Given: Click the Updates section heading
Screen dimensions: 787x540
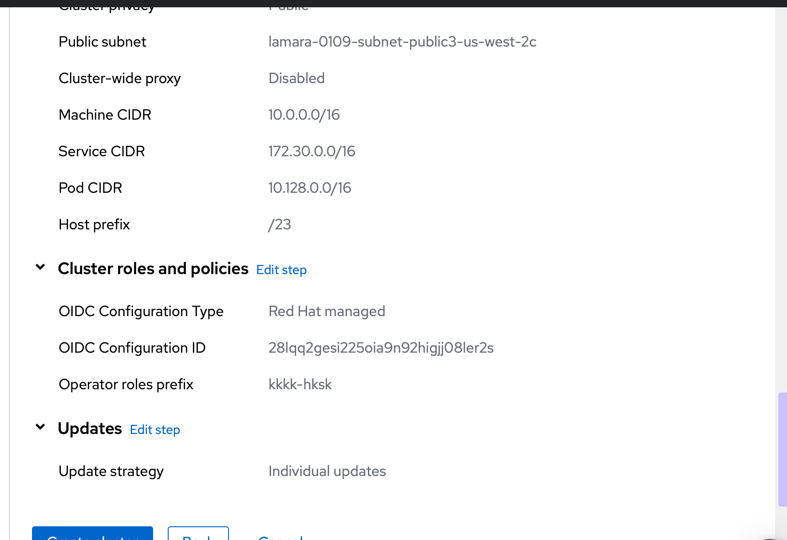Looking at the screenshot, I should pos(90,429).
